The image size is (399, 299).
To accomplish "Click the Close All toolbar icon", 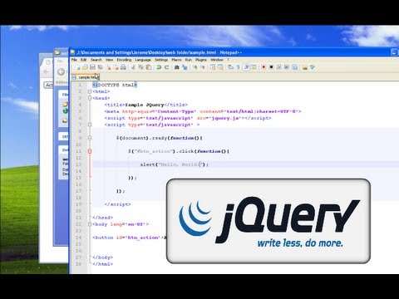I will point(116,67).
